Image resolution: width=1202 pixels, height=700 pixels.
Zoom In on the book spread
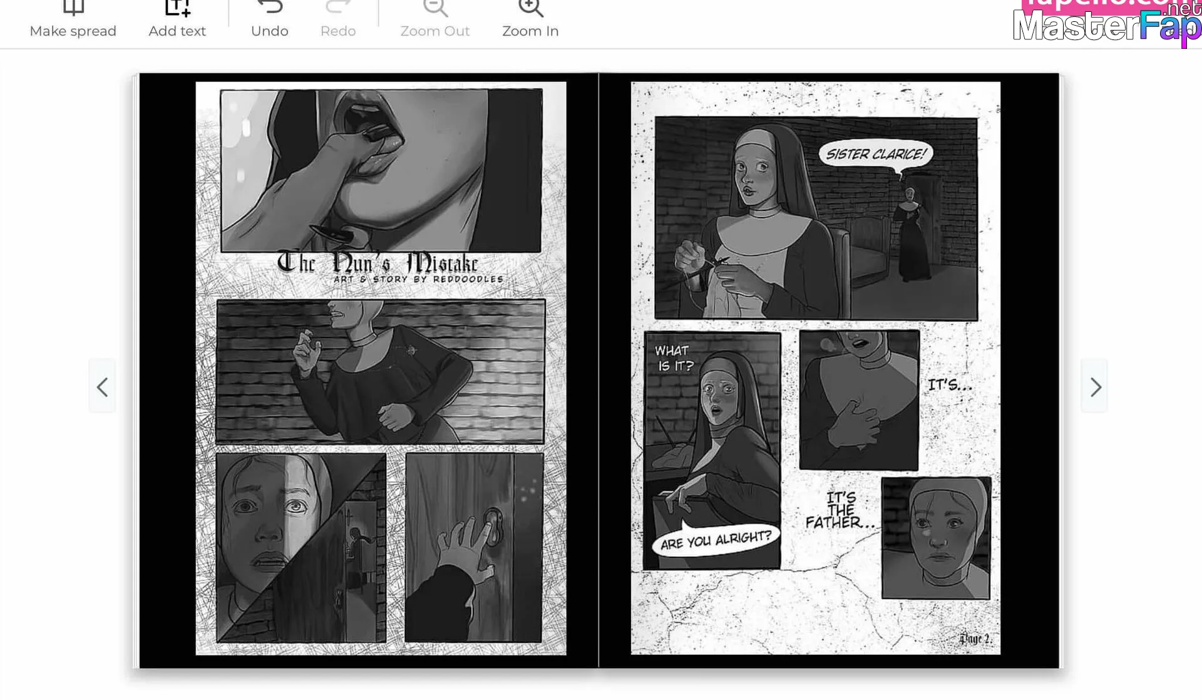530,21
